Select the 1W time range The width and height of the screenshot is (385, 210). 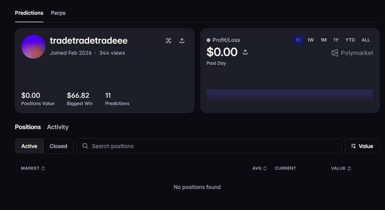pyautogui.click(x=311, y=40)
